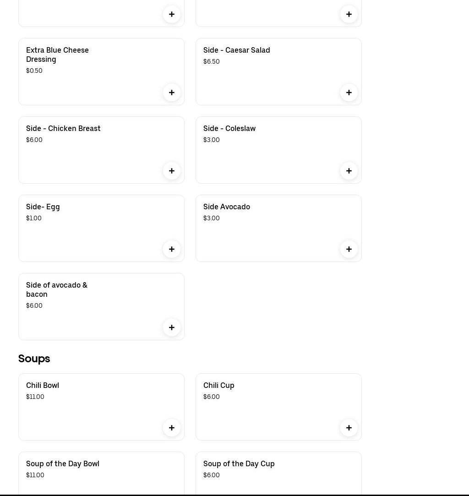The width and height of the screenshot is (469, 496).
Task: Select Soup of the Day Cup title
Action: pos(239,464)
